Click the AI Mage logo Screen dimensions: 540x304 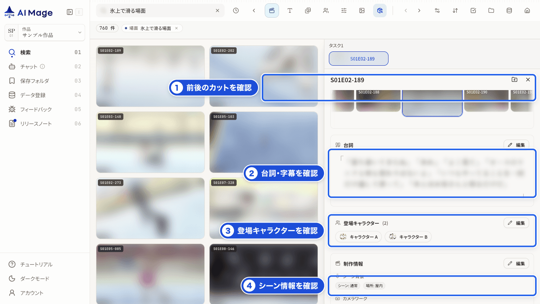click(28, 12)
